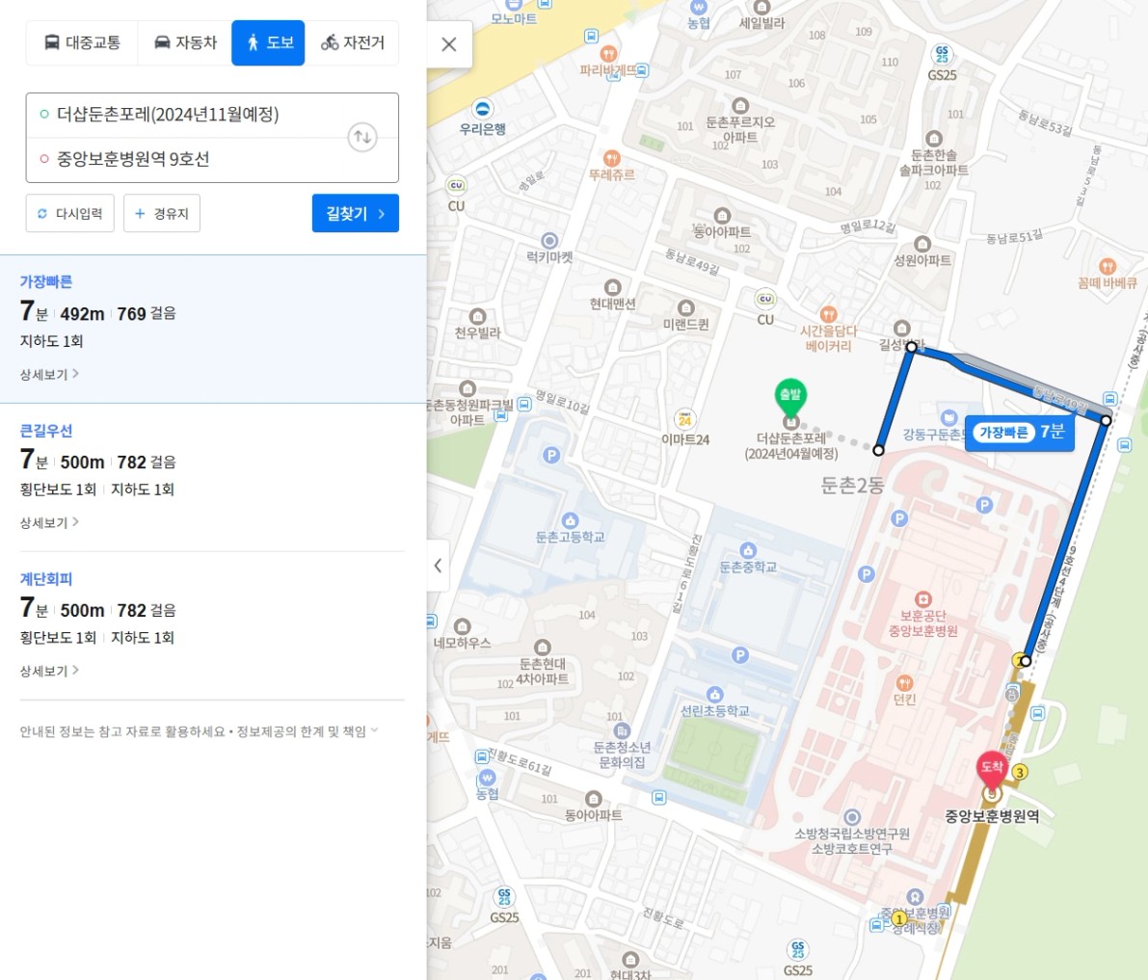
Task: Click the 현대맨션 building icon
Action: click(x=613, y=287)
